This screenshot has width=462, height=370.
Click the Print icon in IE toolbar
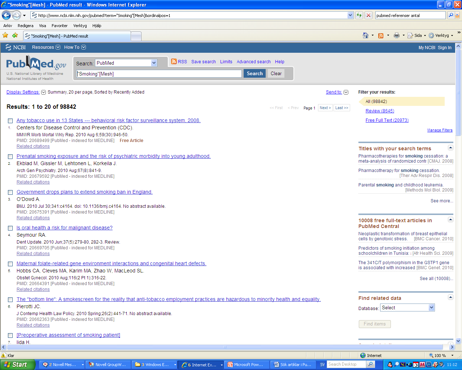(397, 35)
